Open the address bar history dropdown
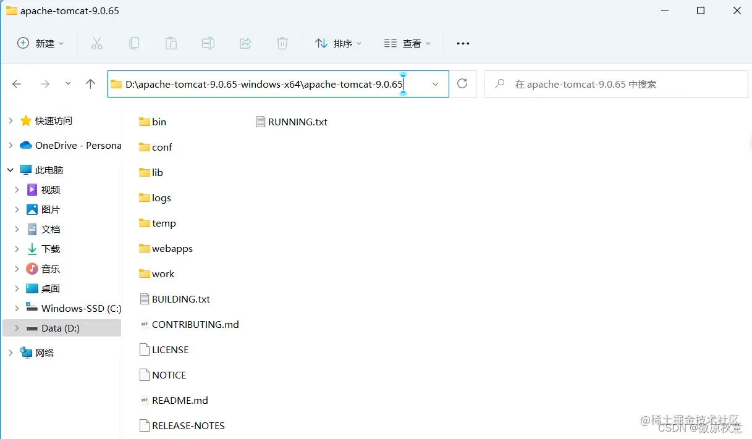 tap(436, 84)
